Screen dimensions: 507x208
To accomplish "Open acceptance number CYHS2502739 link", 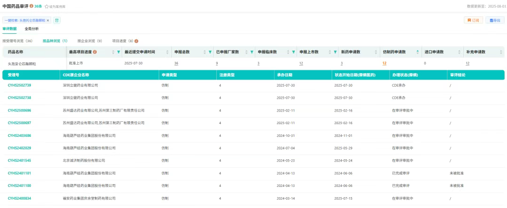I will click(20, 86).
